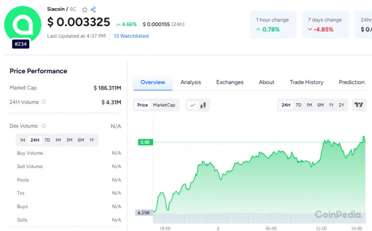Click the $ 4.31M 24H volume value

pyautogui.click(x=111, y=102)
